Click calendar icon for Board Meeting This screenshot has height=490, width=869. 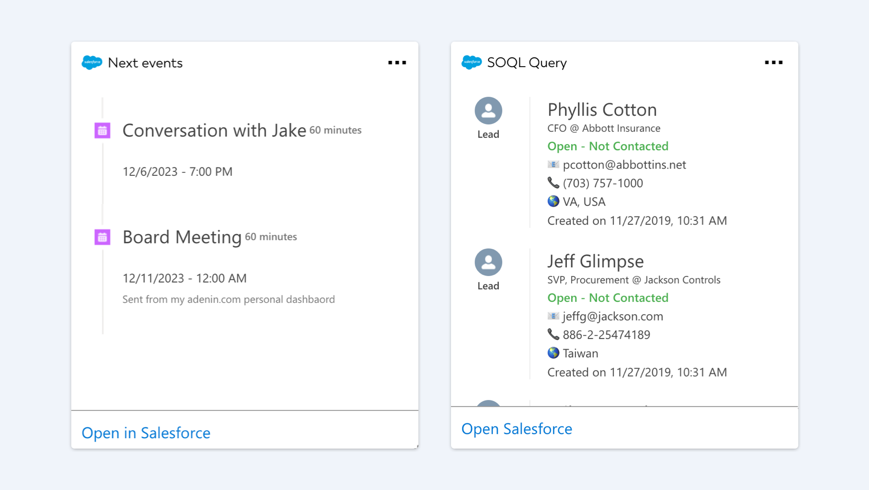102,237
